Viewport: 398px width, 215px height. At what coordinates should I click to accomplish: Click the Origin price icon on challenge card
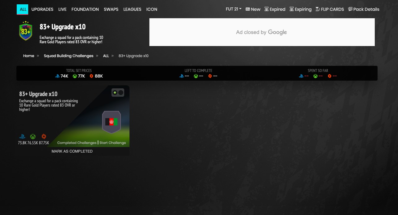coord(44,137)
